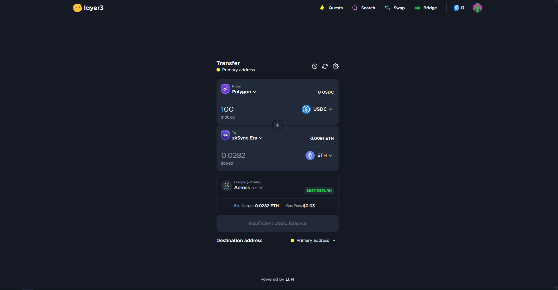The width and height of the screenshot is (558, 290).
Task: View transaction history clock icon
Action: coord(315,66)
